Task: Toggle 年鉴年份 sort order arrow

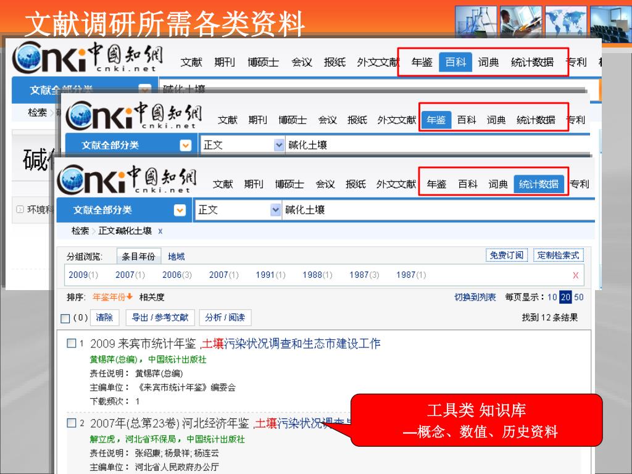Action: [130, 297]
